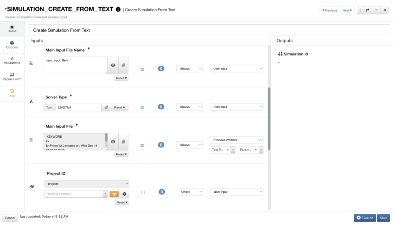
Task: Go to the Home sidebar tab
Action: pyautogui.click(x=12, y=29)
